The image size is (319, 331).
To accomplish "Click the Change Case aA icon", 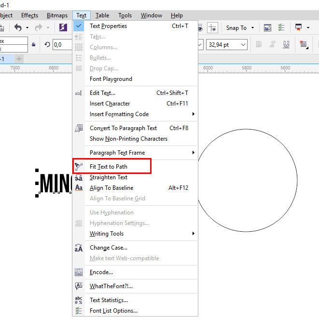I will pos(79,248).
